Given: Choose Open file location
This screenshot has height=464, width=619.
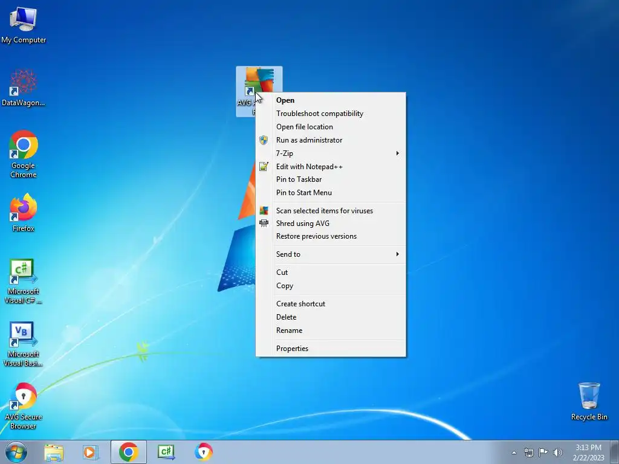Looking at the screenshot, I should pyautogui.click(x=331, y=127).
